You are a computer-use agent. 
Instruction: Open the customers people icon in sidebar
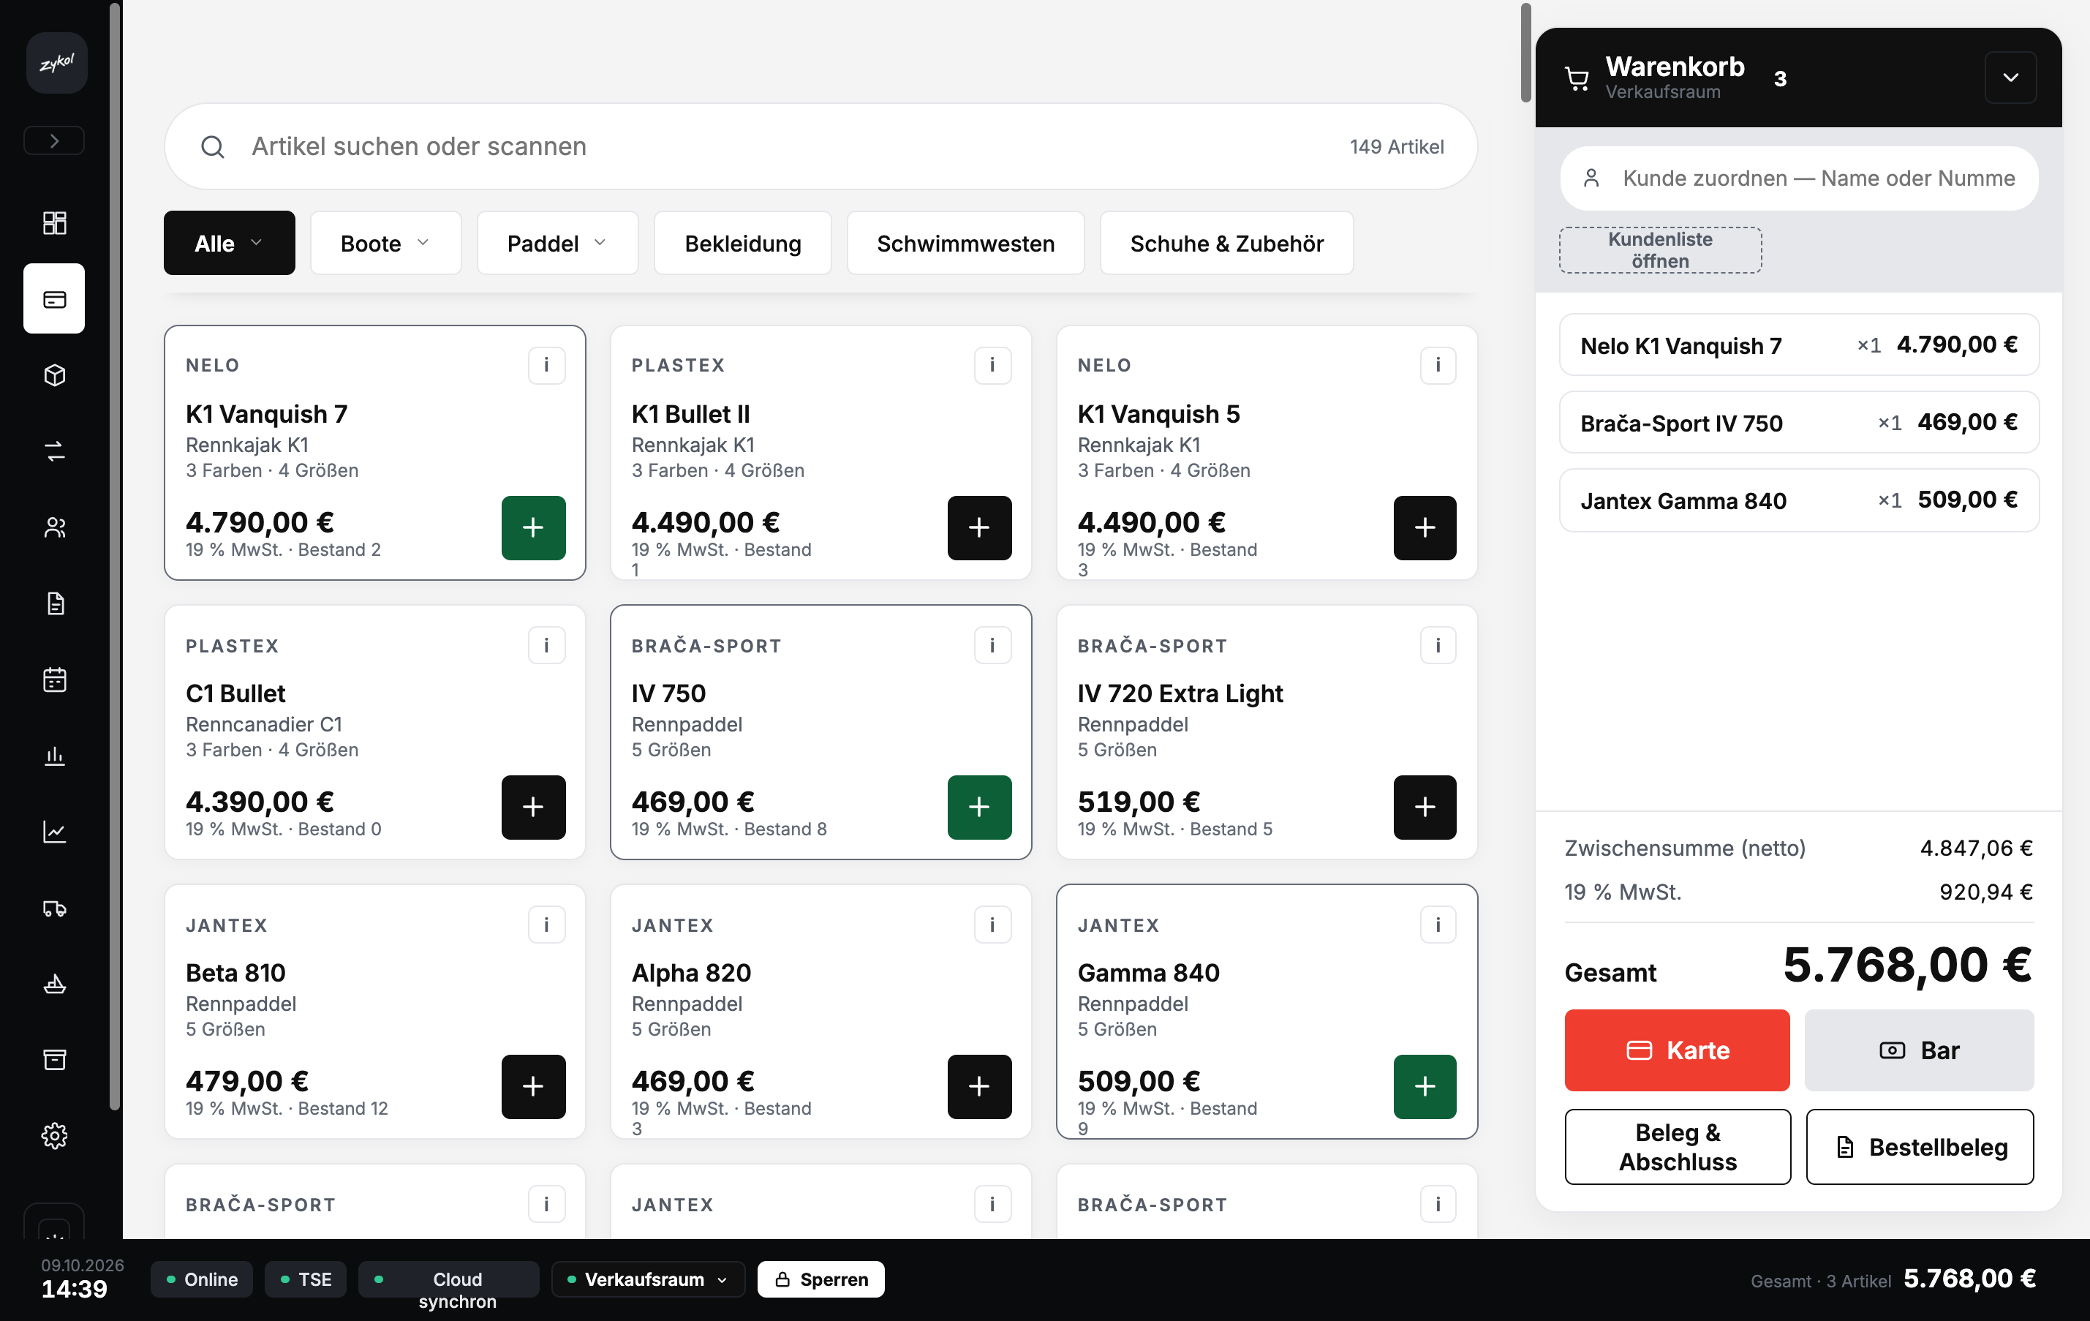tap(55, 527)
